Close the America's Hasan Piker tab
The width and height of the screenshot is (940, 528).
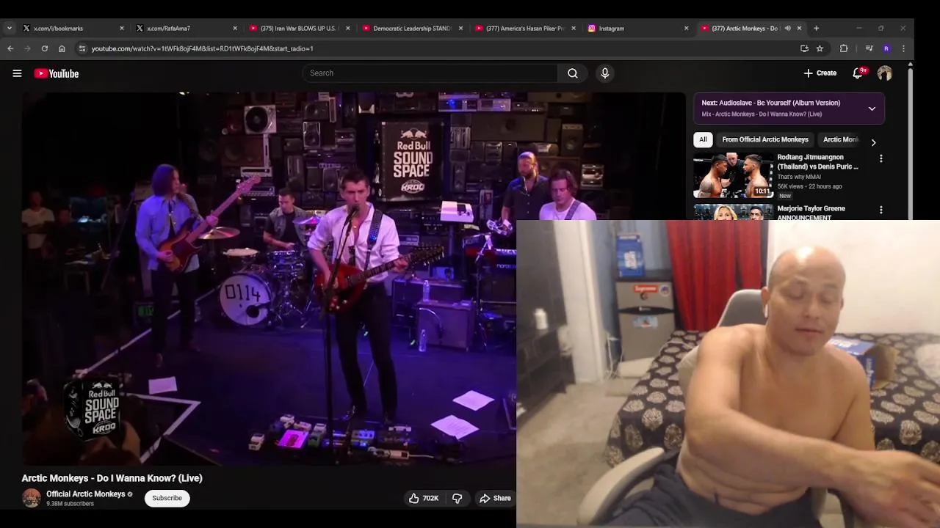574,29
